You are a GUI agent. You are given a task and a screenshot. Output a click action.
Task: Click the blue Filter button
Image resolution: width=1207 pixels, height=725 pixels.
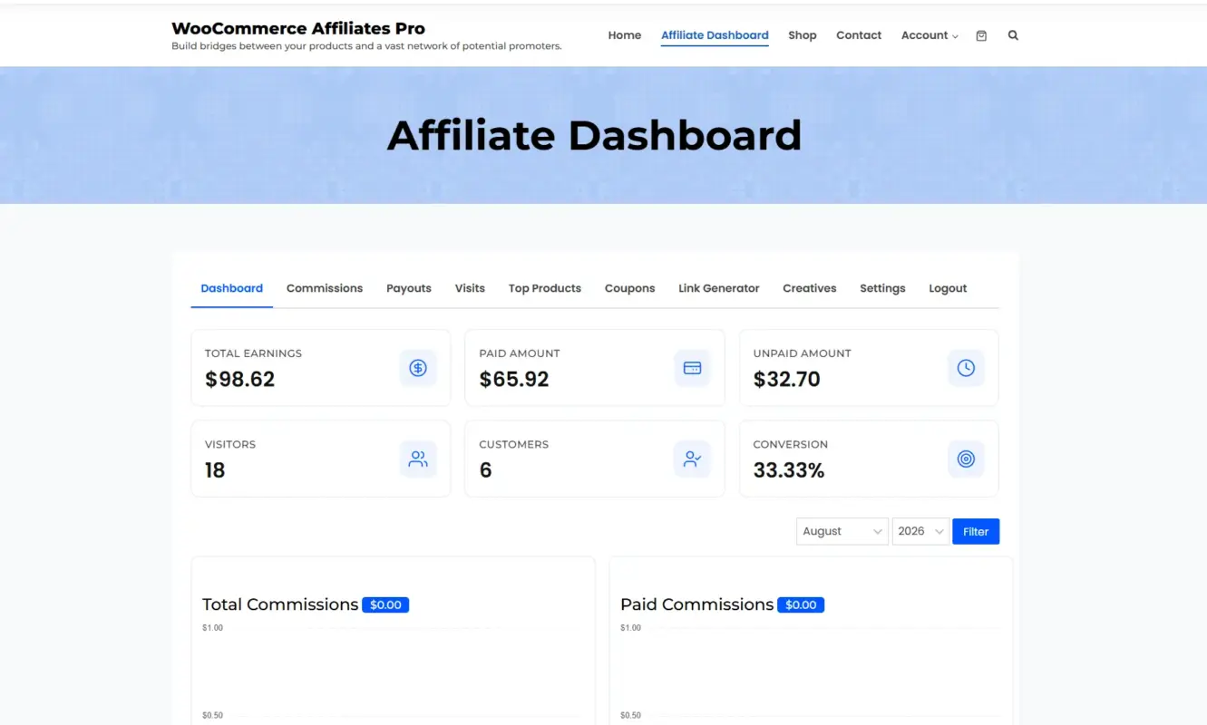[976, 531]
